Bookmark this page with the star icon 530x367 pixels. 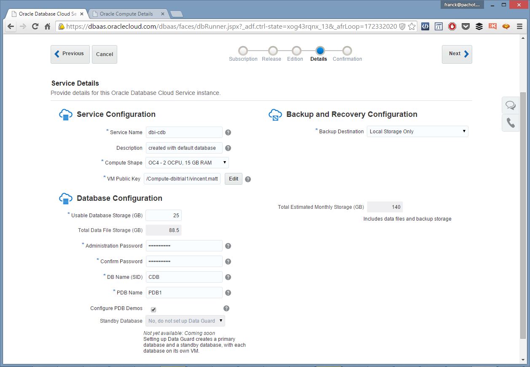pos(412,27)
